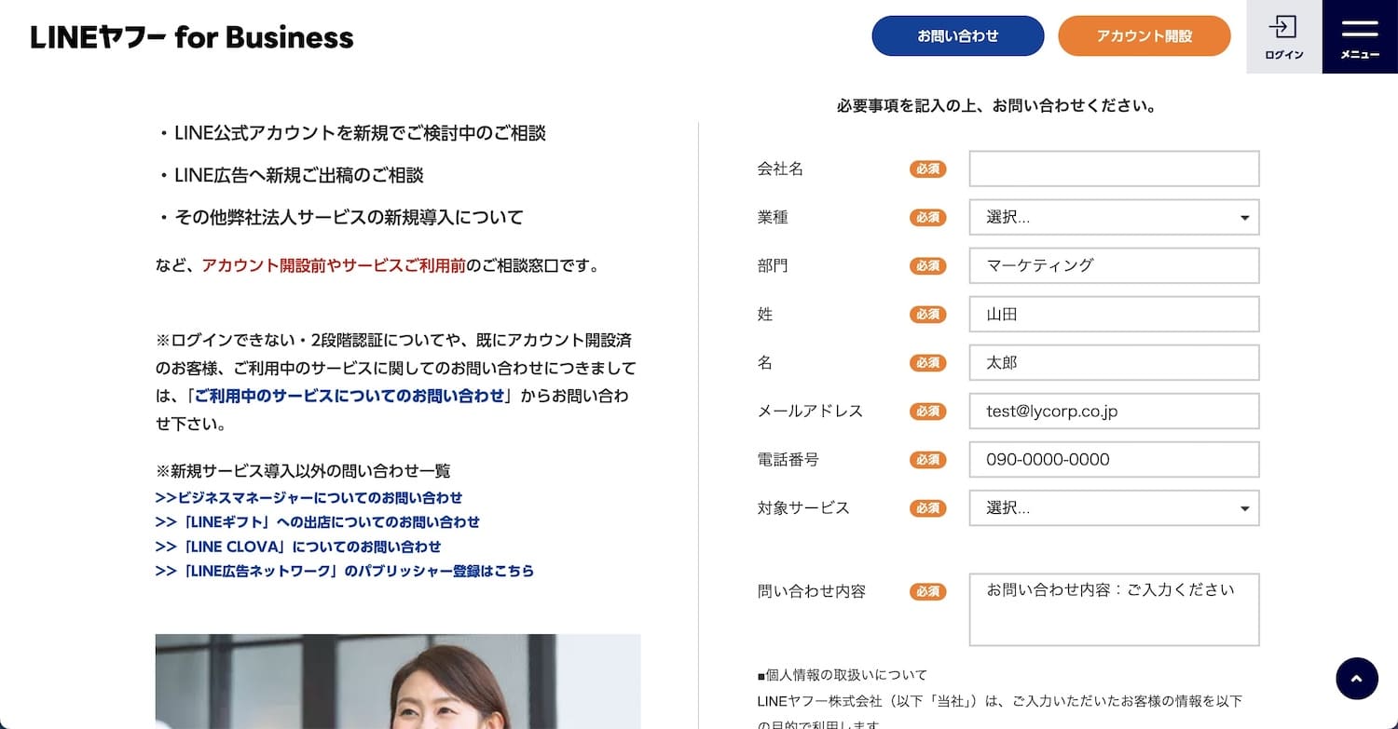Click the 姓 field containing 山田
The width and height of the screenshot is (1398, 729).
coord(1114,314)
